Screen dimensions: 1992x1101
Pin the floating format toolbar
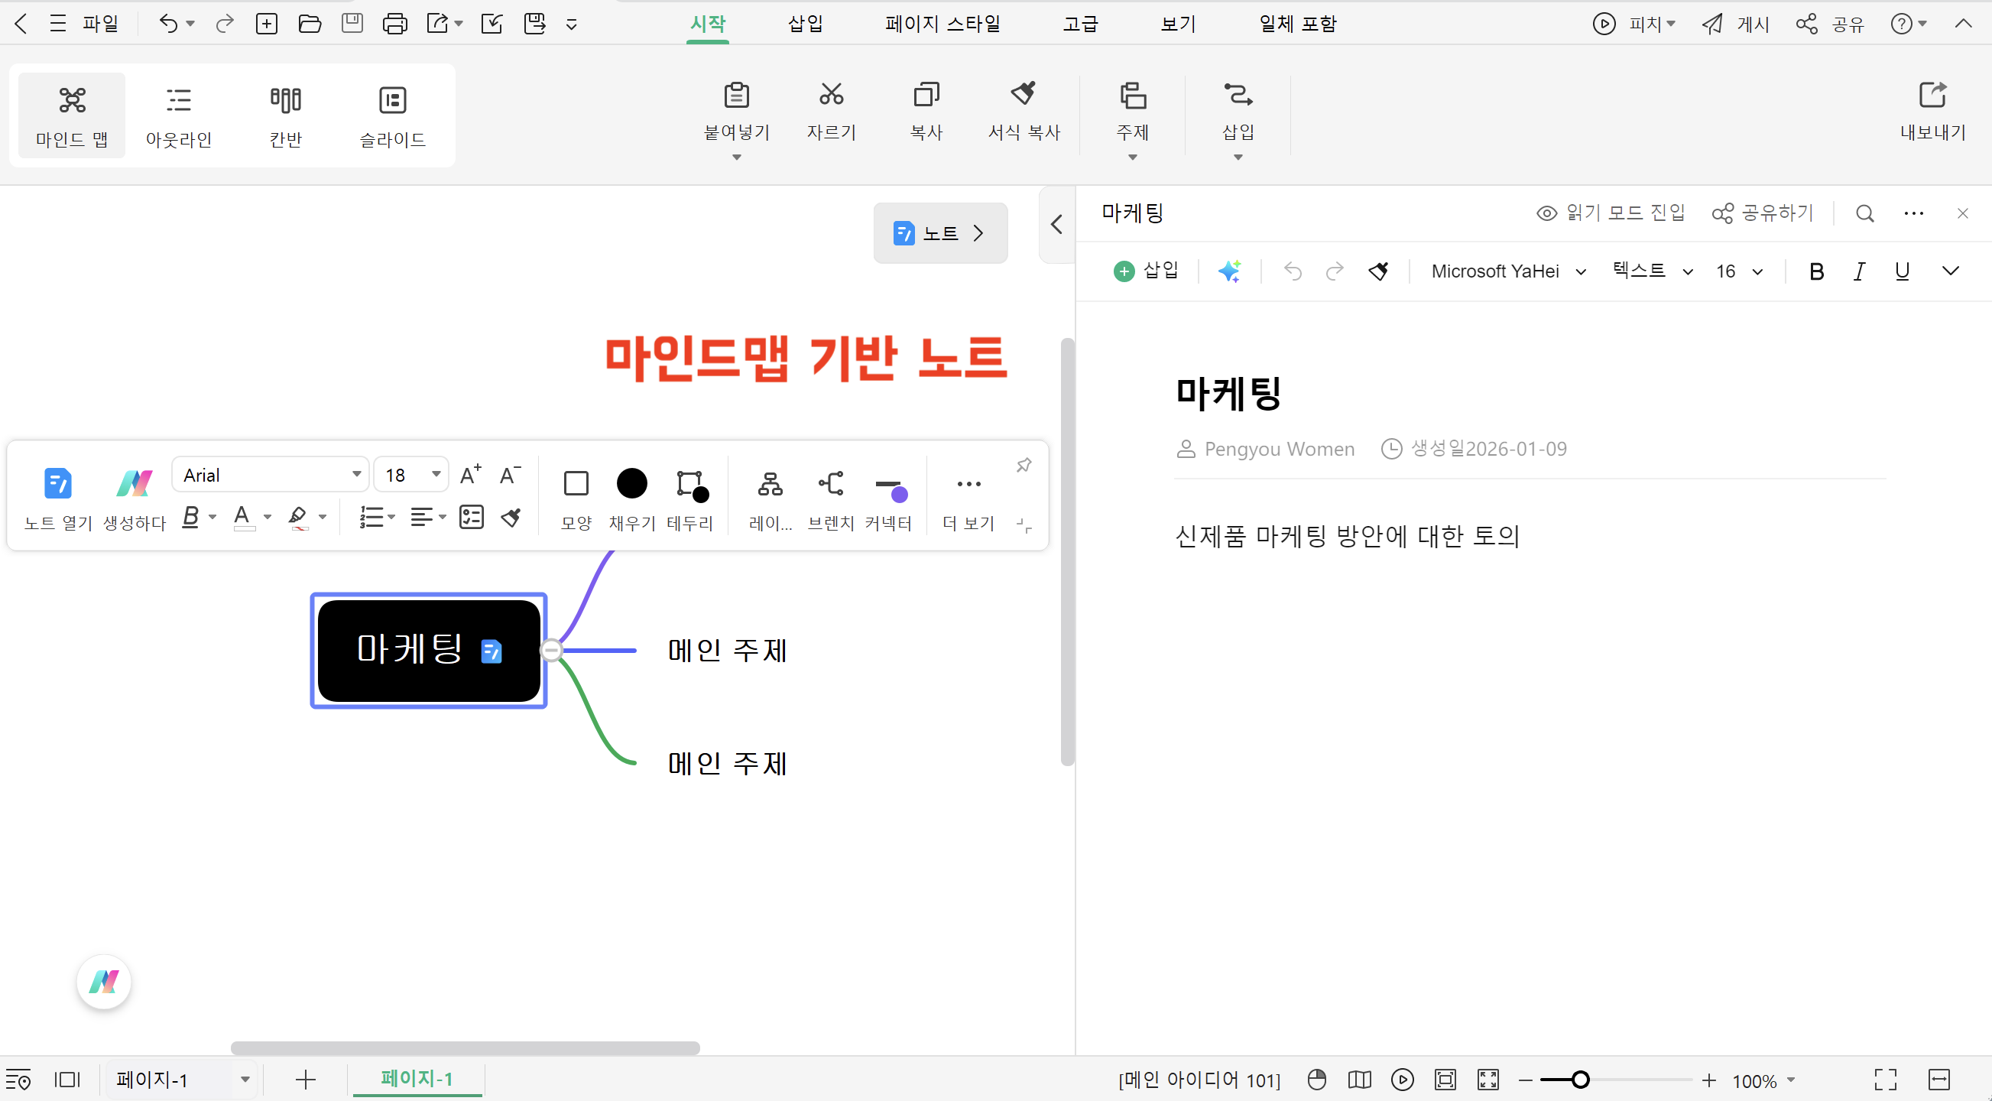point(1024,465)
